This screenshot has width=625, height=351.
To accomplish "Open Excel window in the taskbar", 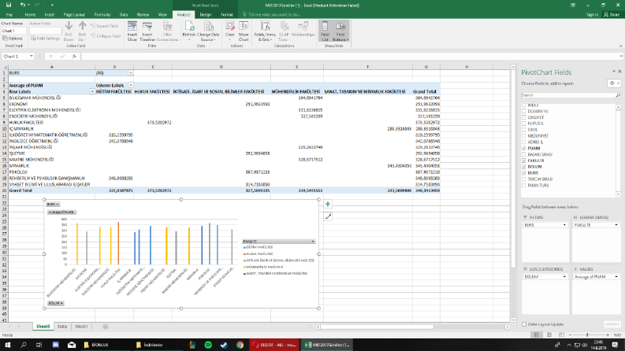I will 327,345.
